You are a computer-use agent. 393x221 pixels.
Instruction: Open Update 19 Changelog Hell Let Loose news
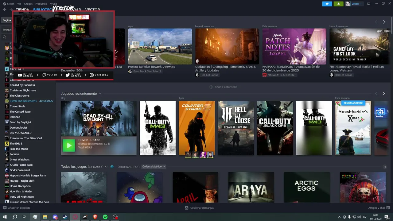tap(227, 46)
